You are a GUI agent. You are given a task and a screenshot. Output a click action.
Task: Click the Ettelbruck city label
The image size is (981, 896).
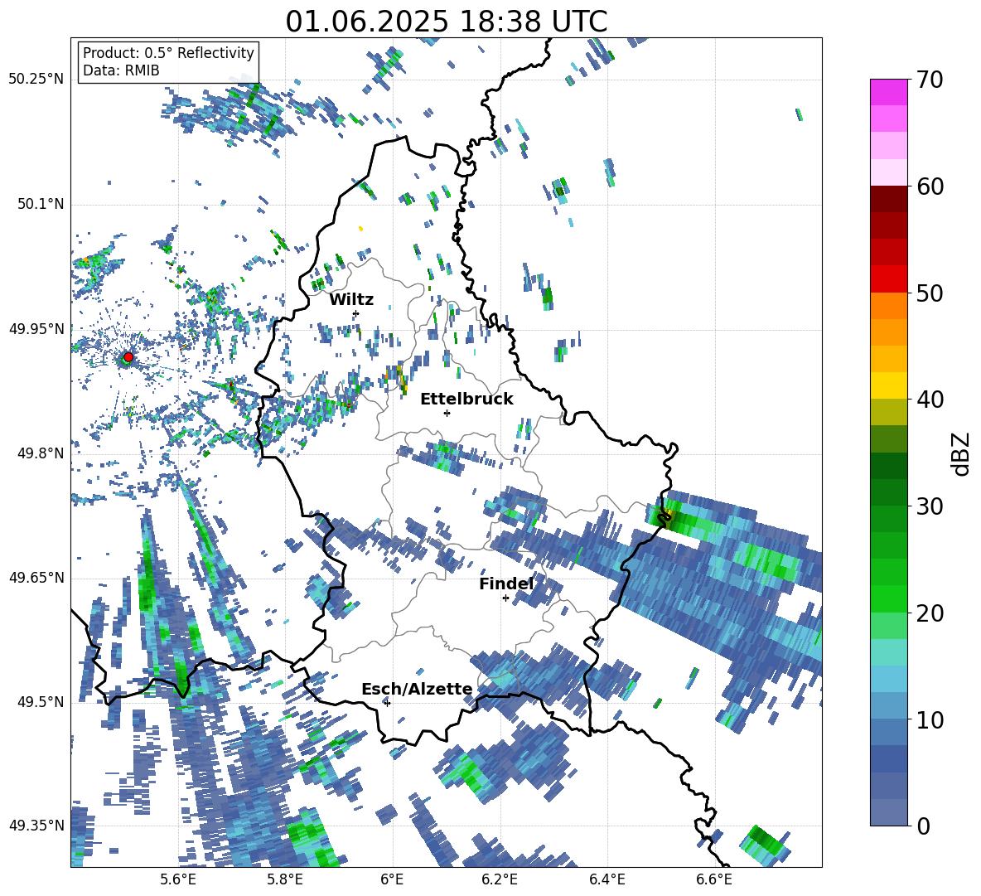tap(466, 400)
